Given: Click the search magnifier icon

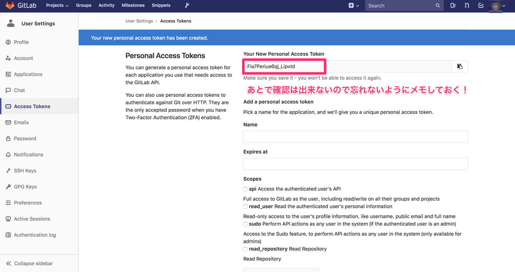Looking at the screenshot, I should point(438,6).
